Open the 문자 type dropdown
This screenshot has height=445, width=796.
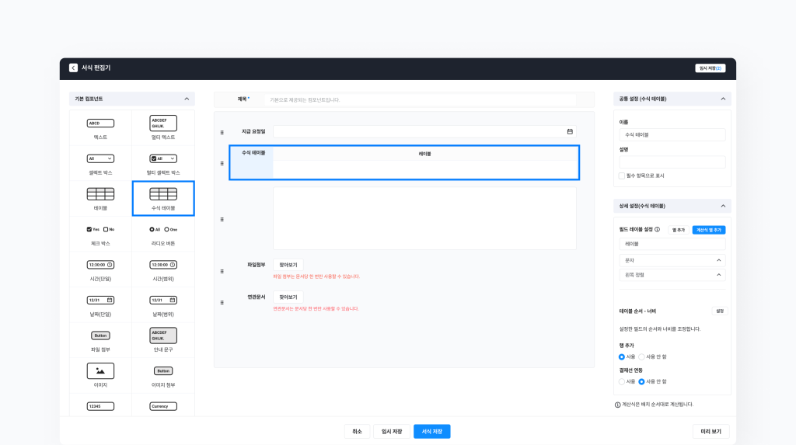tap(672, 260)
